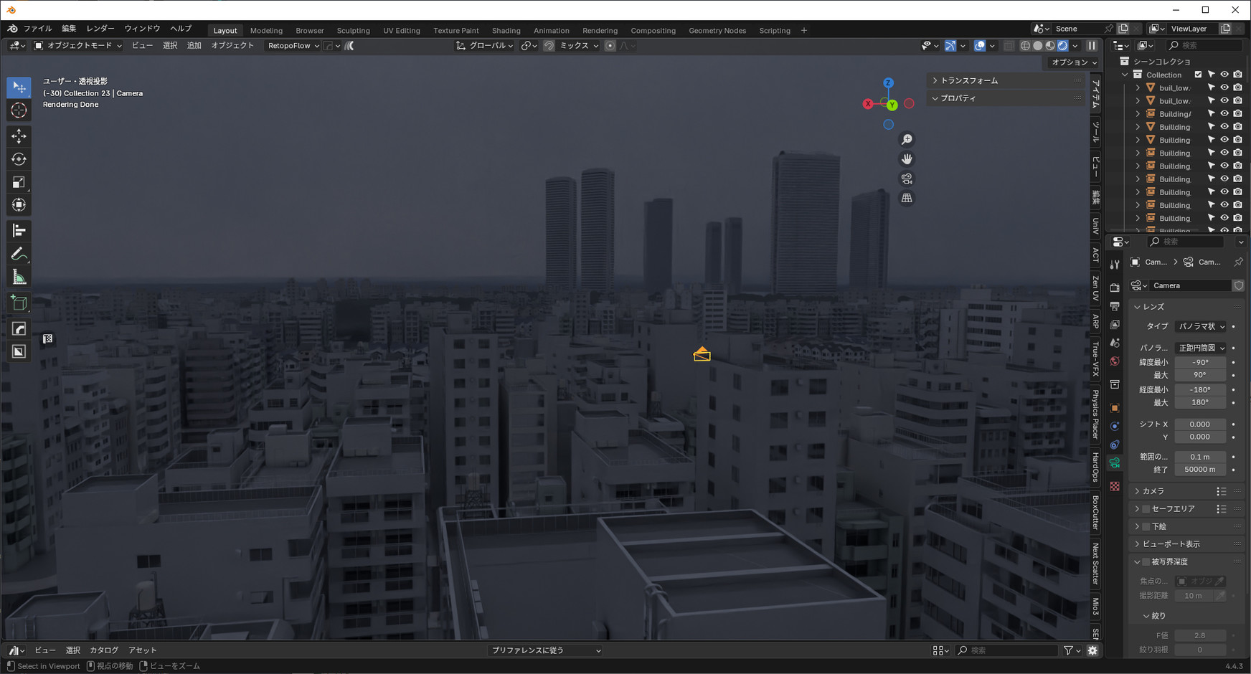
Task: Hide first buil_low object via eye icon
Action: (x=1224, y=87)
